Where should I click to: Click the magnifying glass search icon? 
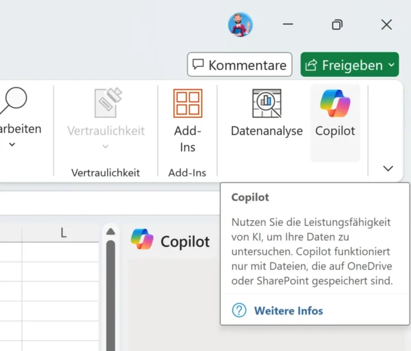pos(13,101)
